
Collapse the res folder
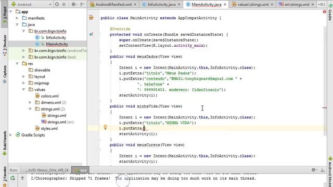coord(17,63)
